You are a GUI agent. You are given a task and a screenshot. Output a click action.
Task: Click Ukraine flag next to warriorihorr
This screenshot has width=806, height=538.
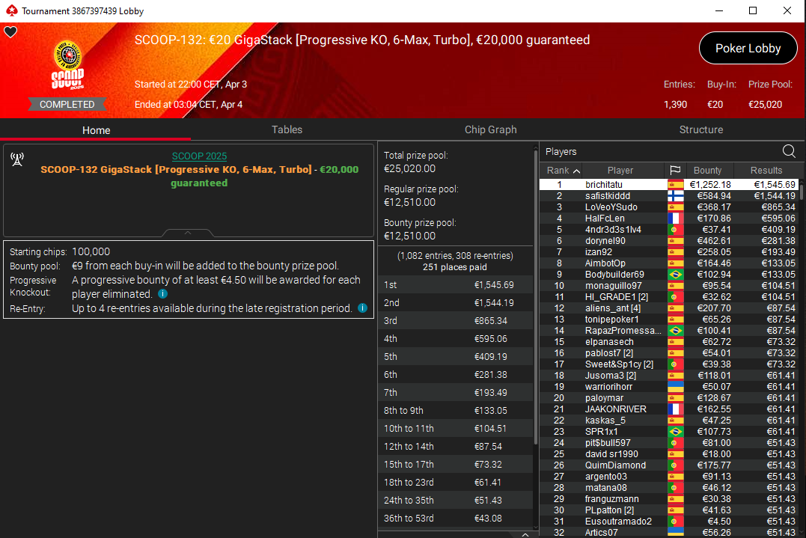click(x=675, y=386)
